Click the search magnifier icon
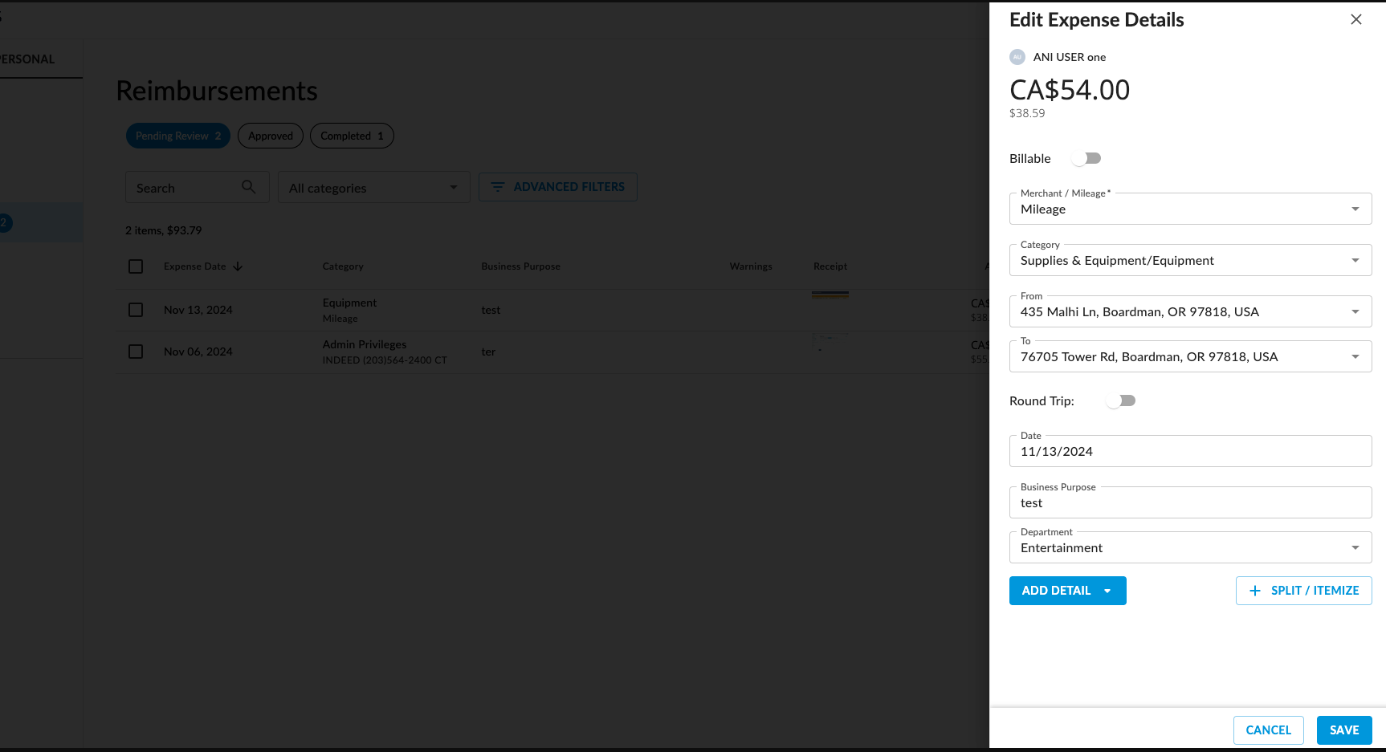 [x=248, y=186]
